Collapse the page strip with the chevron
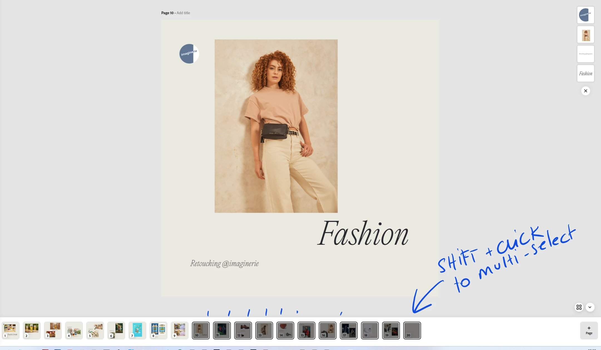Screen dimensions: 601x350 (x=590, y=307)
